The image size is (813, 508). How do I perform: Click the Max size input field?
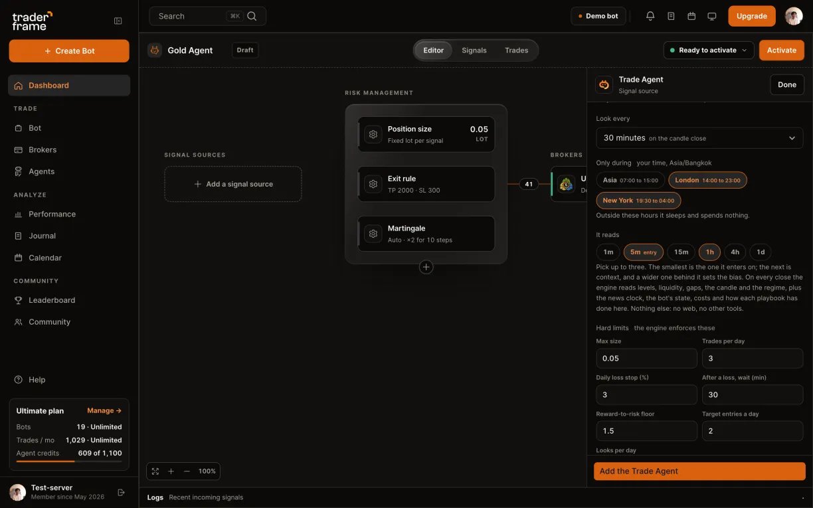pos(647,358)
